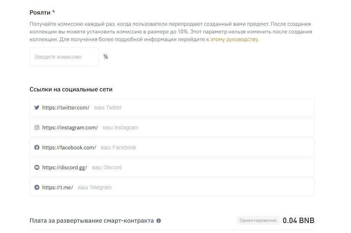Click the info icon next to smart-contract fee
Viewport: 351px width, 233px height.
159,220
